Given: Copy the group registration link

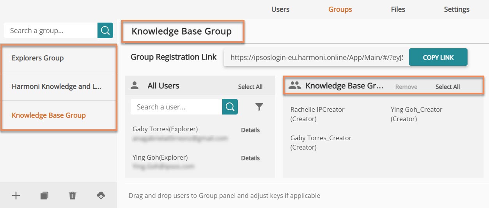Looking at the screenshot, I should [438, 57].
